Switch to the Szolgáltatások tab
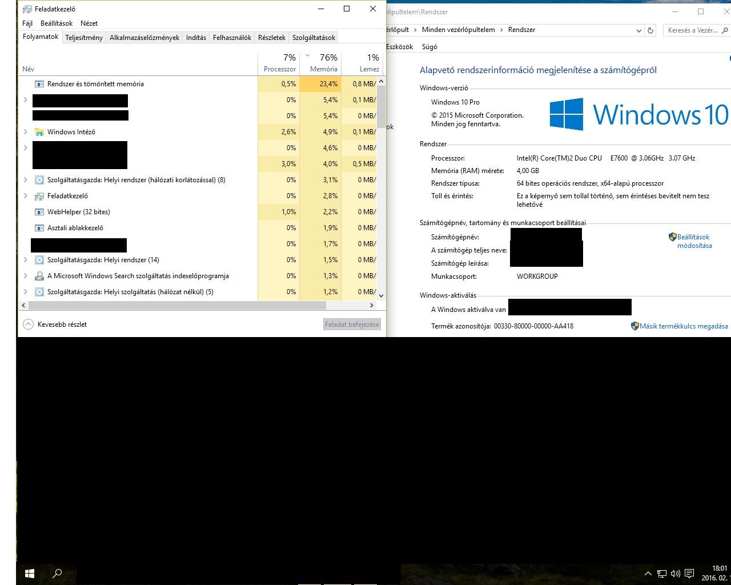This screenshot has height=585, width=731. click(314, 38)
